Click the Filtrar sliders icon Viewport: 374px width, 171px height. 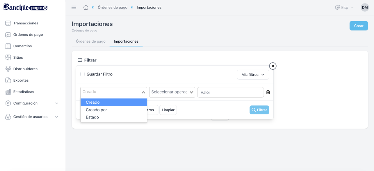tap(80, 60)
